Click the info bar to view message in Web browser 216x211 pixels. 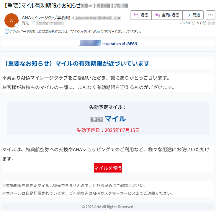point(76,32)
